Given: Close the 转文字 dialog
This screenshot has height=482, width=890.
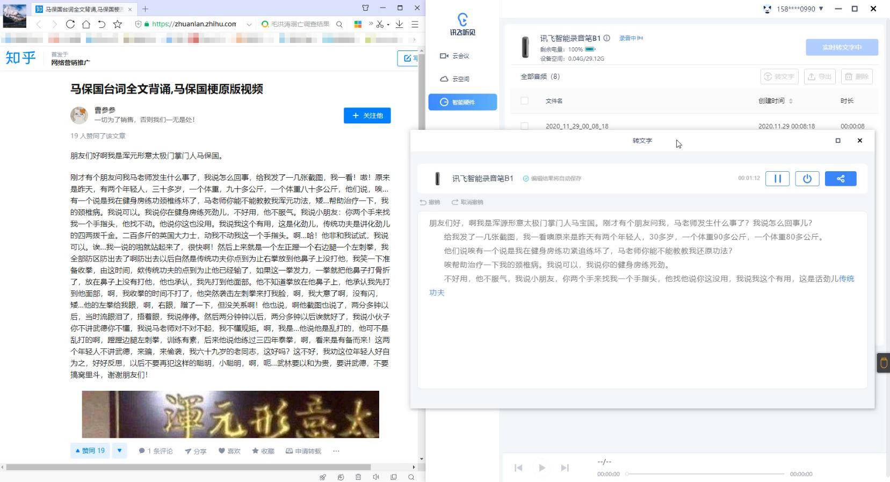Looking at the screenshot, I should 860,141.
